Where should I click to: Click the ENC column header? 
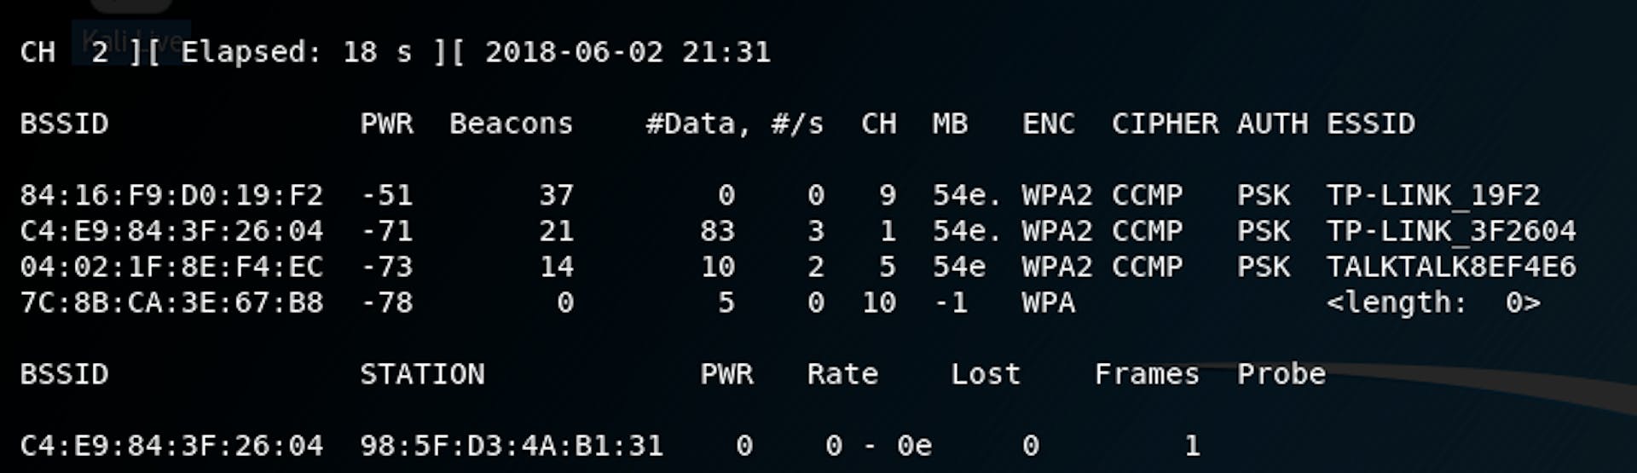pos(1048,124)
